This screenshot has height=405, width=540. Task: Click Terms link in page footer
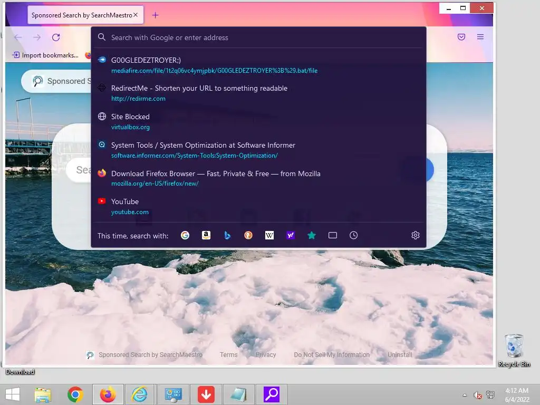click(x=229, y=355)
